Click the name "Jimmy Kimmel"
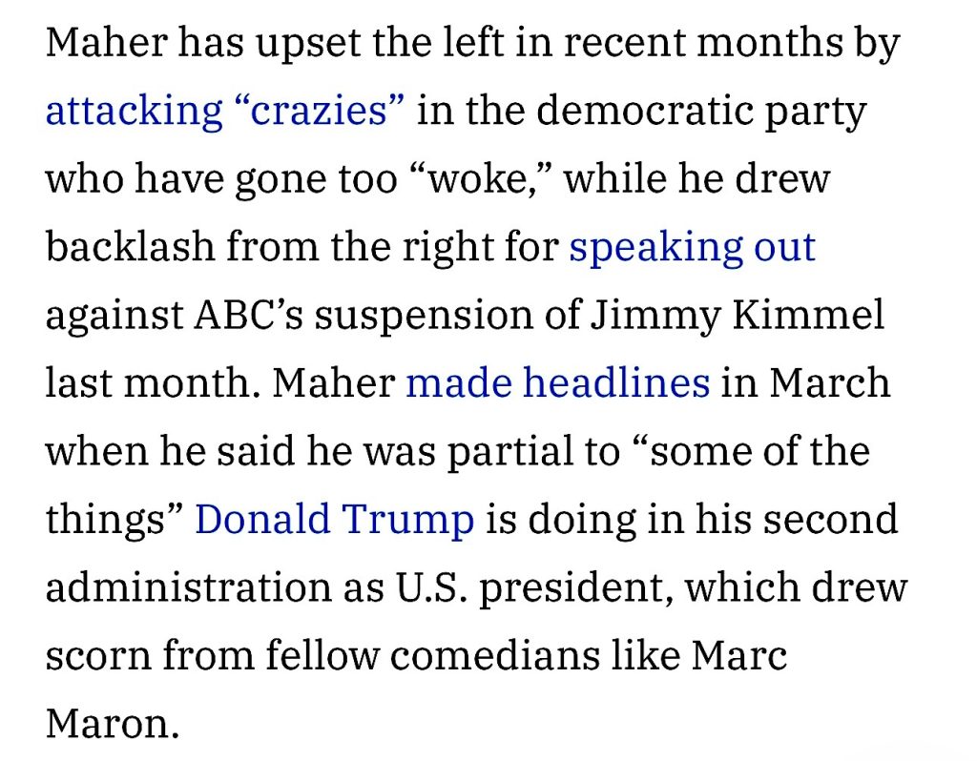Screen dimensions: 977x761 click(x=737, y=316)
